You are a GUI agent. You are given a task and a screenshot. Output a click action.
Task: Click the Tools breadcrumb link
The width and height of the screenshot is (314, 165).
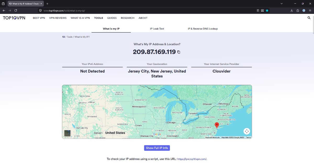click(70, 37)
